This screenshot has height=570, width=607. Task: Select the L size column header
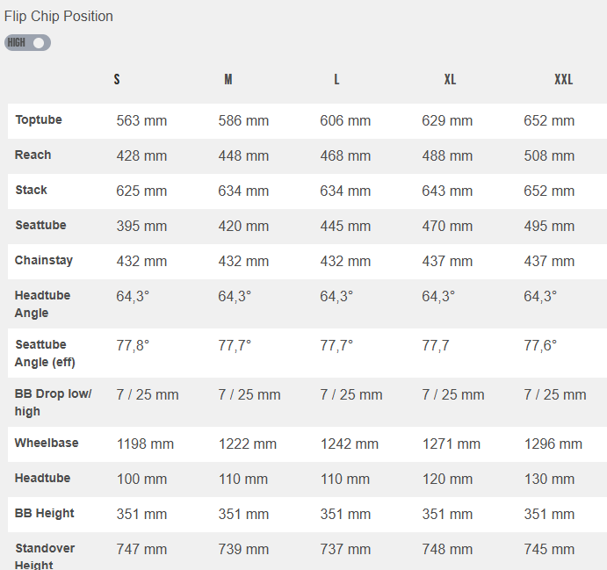click(336, 79)
